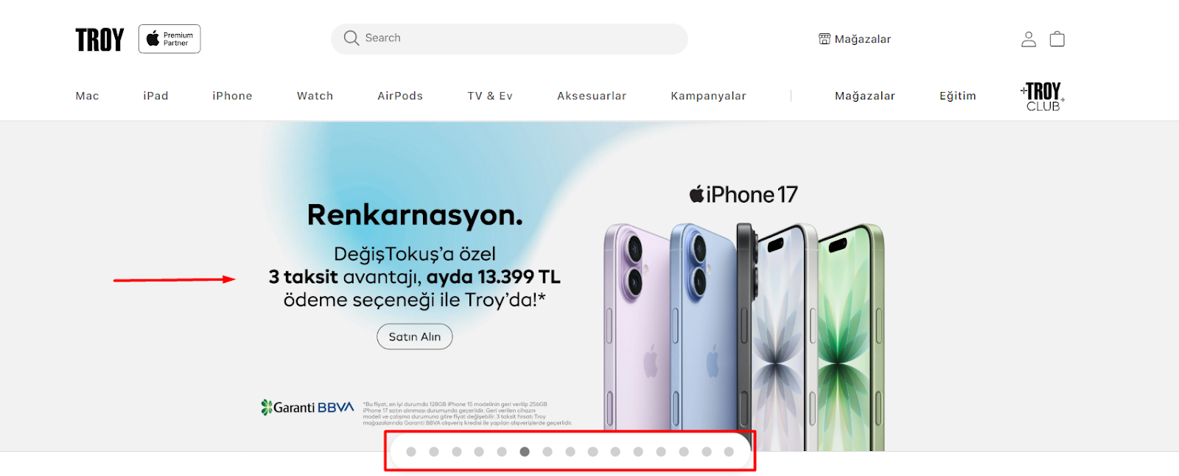Go to the Eğitim menu item
1179x476 pixels.
coord(957,96)
